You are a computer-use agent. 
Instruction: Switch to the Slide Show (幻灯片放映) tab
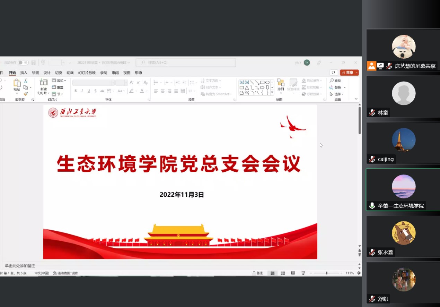pyautogui.click(x=87, y=73)
